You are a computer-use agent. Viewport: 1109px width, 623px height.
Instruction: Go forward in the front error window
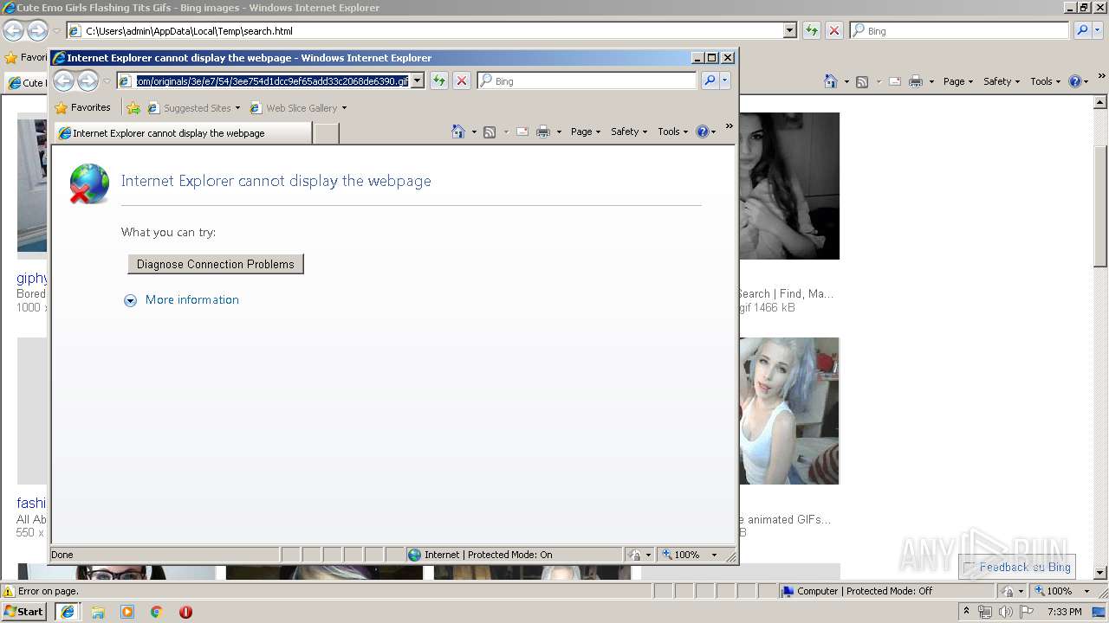(88, 81)
